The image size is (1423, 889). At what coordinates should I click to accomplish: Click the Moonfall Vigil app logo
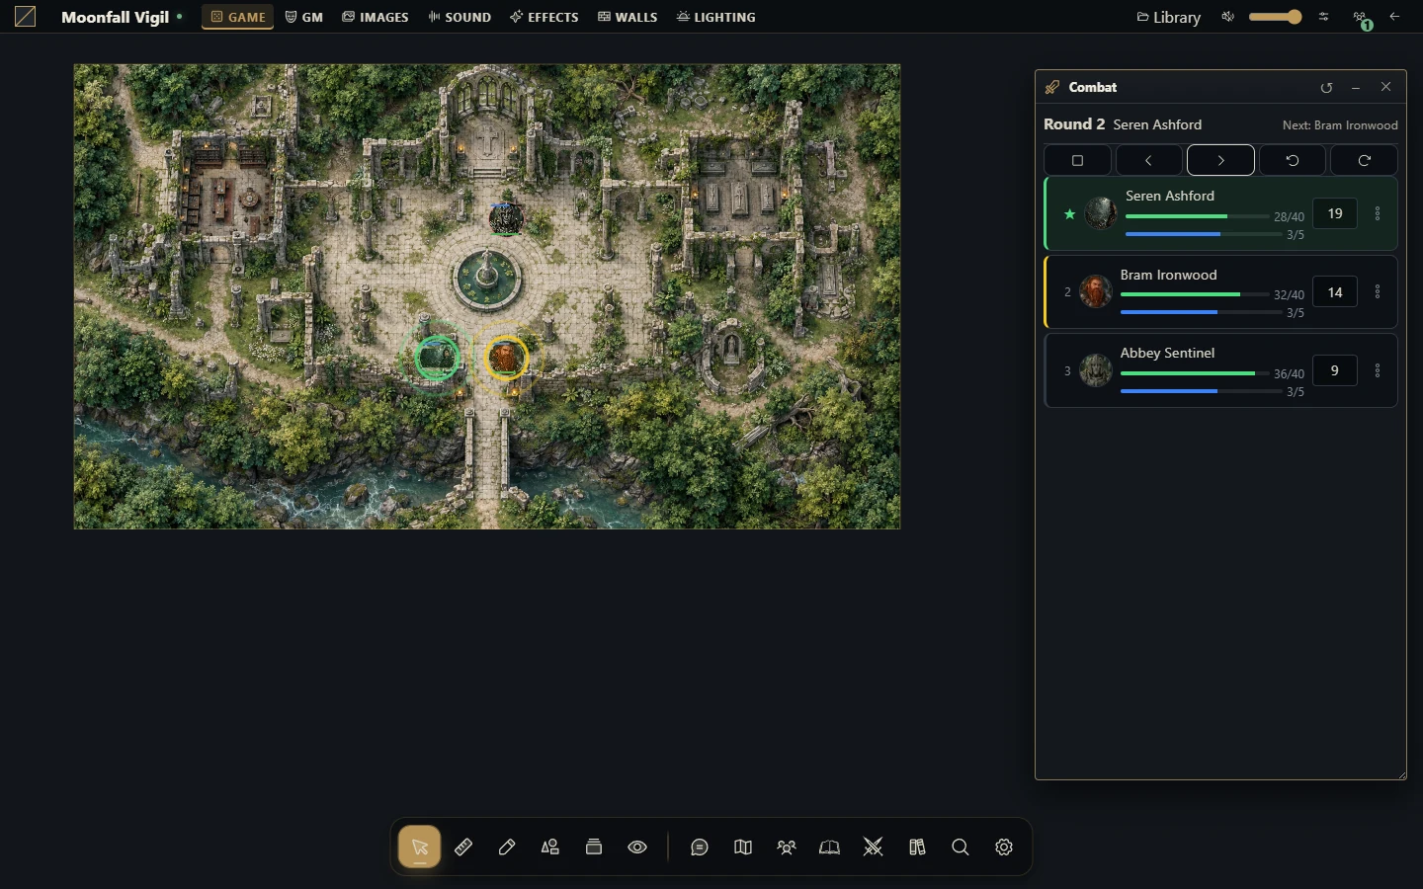click(x=26, y=17)
